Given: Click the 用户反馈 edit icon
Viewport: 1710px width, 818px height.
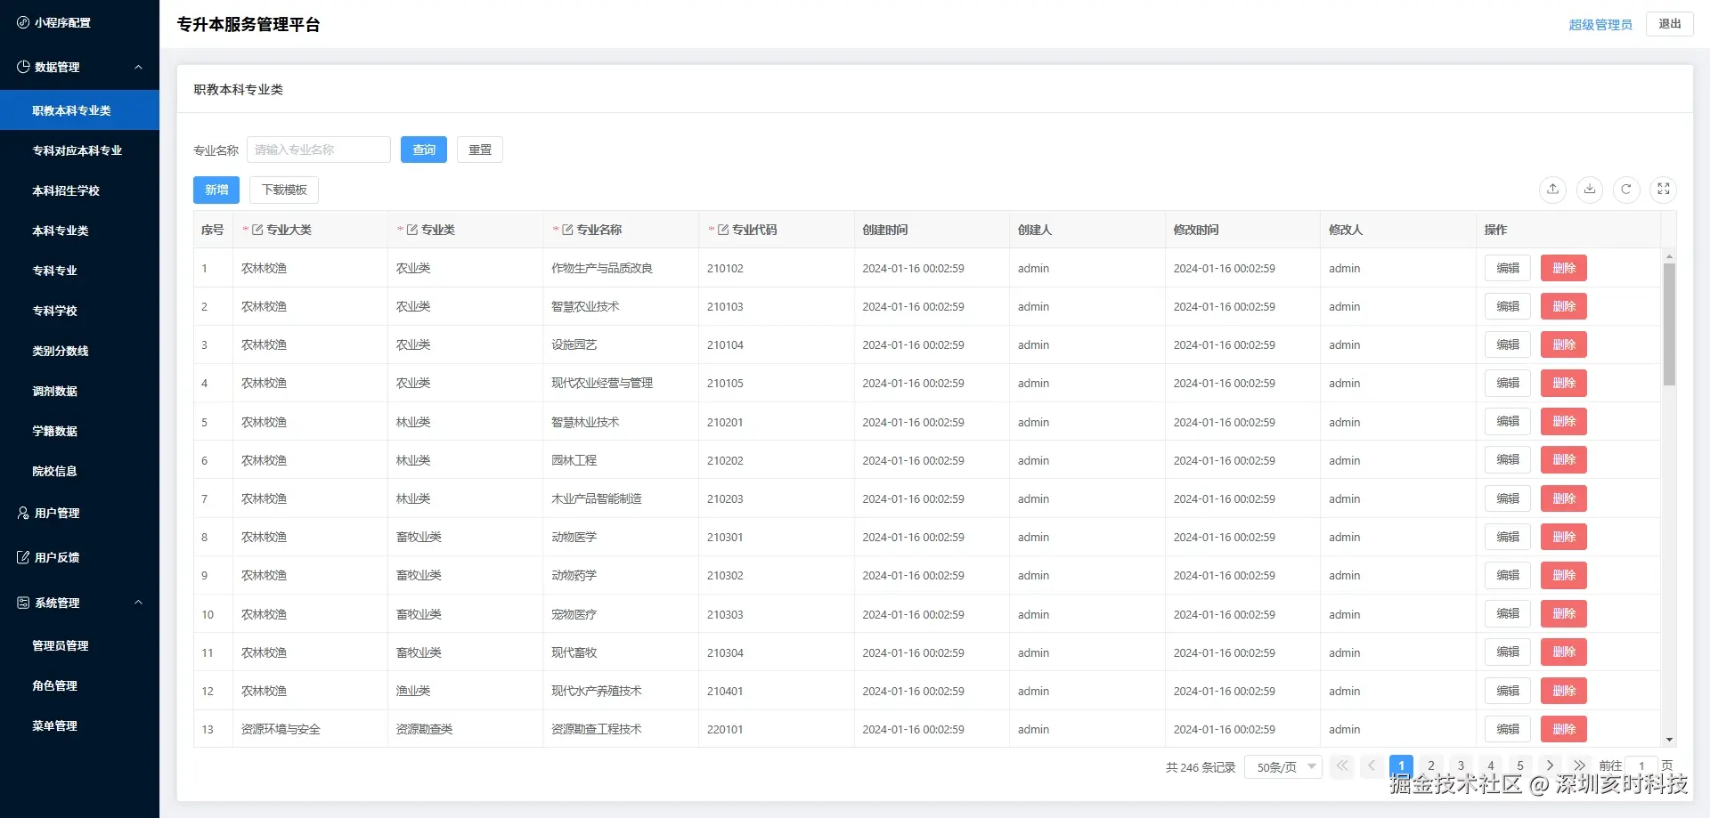Looking at the screenshot, I should [23, 557].
